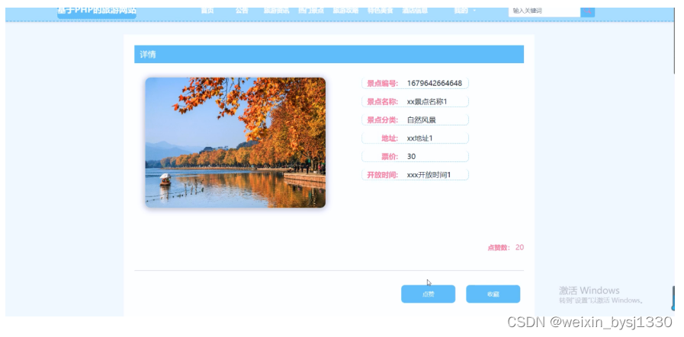Click the 景点名称 value xx景点名称1

tap(427, 101)
